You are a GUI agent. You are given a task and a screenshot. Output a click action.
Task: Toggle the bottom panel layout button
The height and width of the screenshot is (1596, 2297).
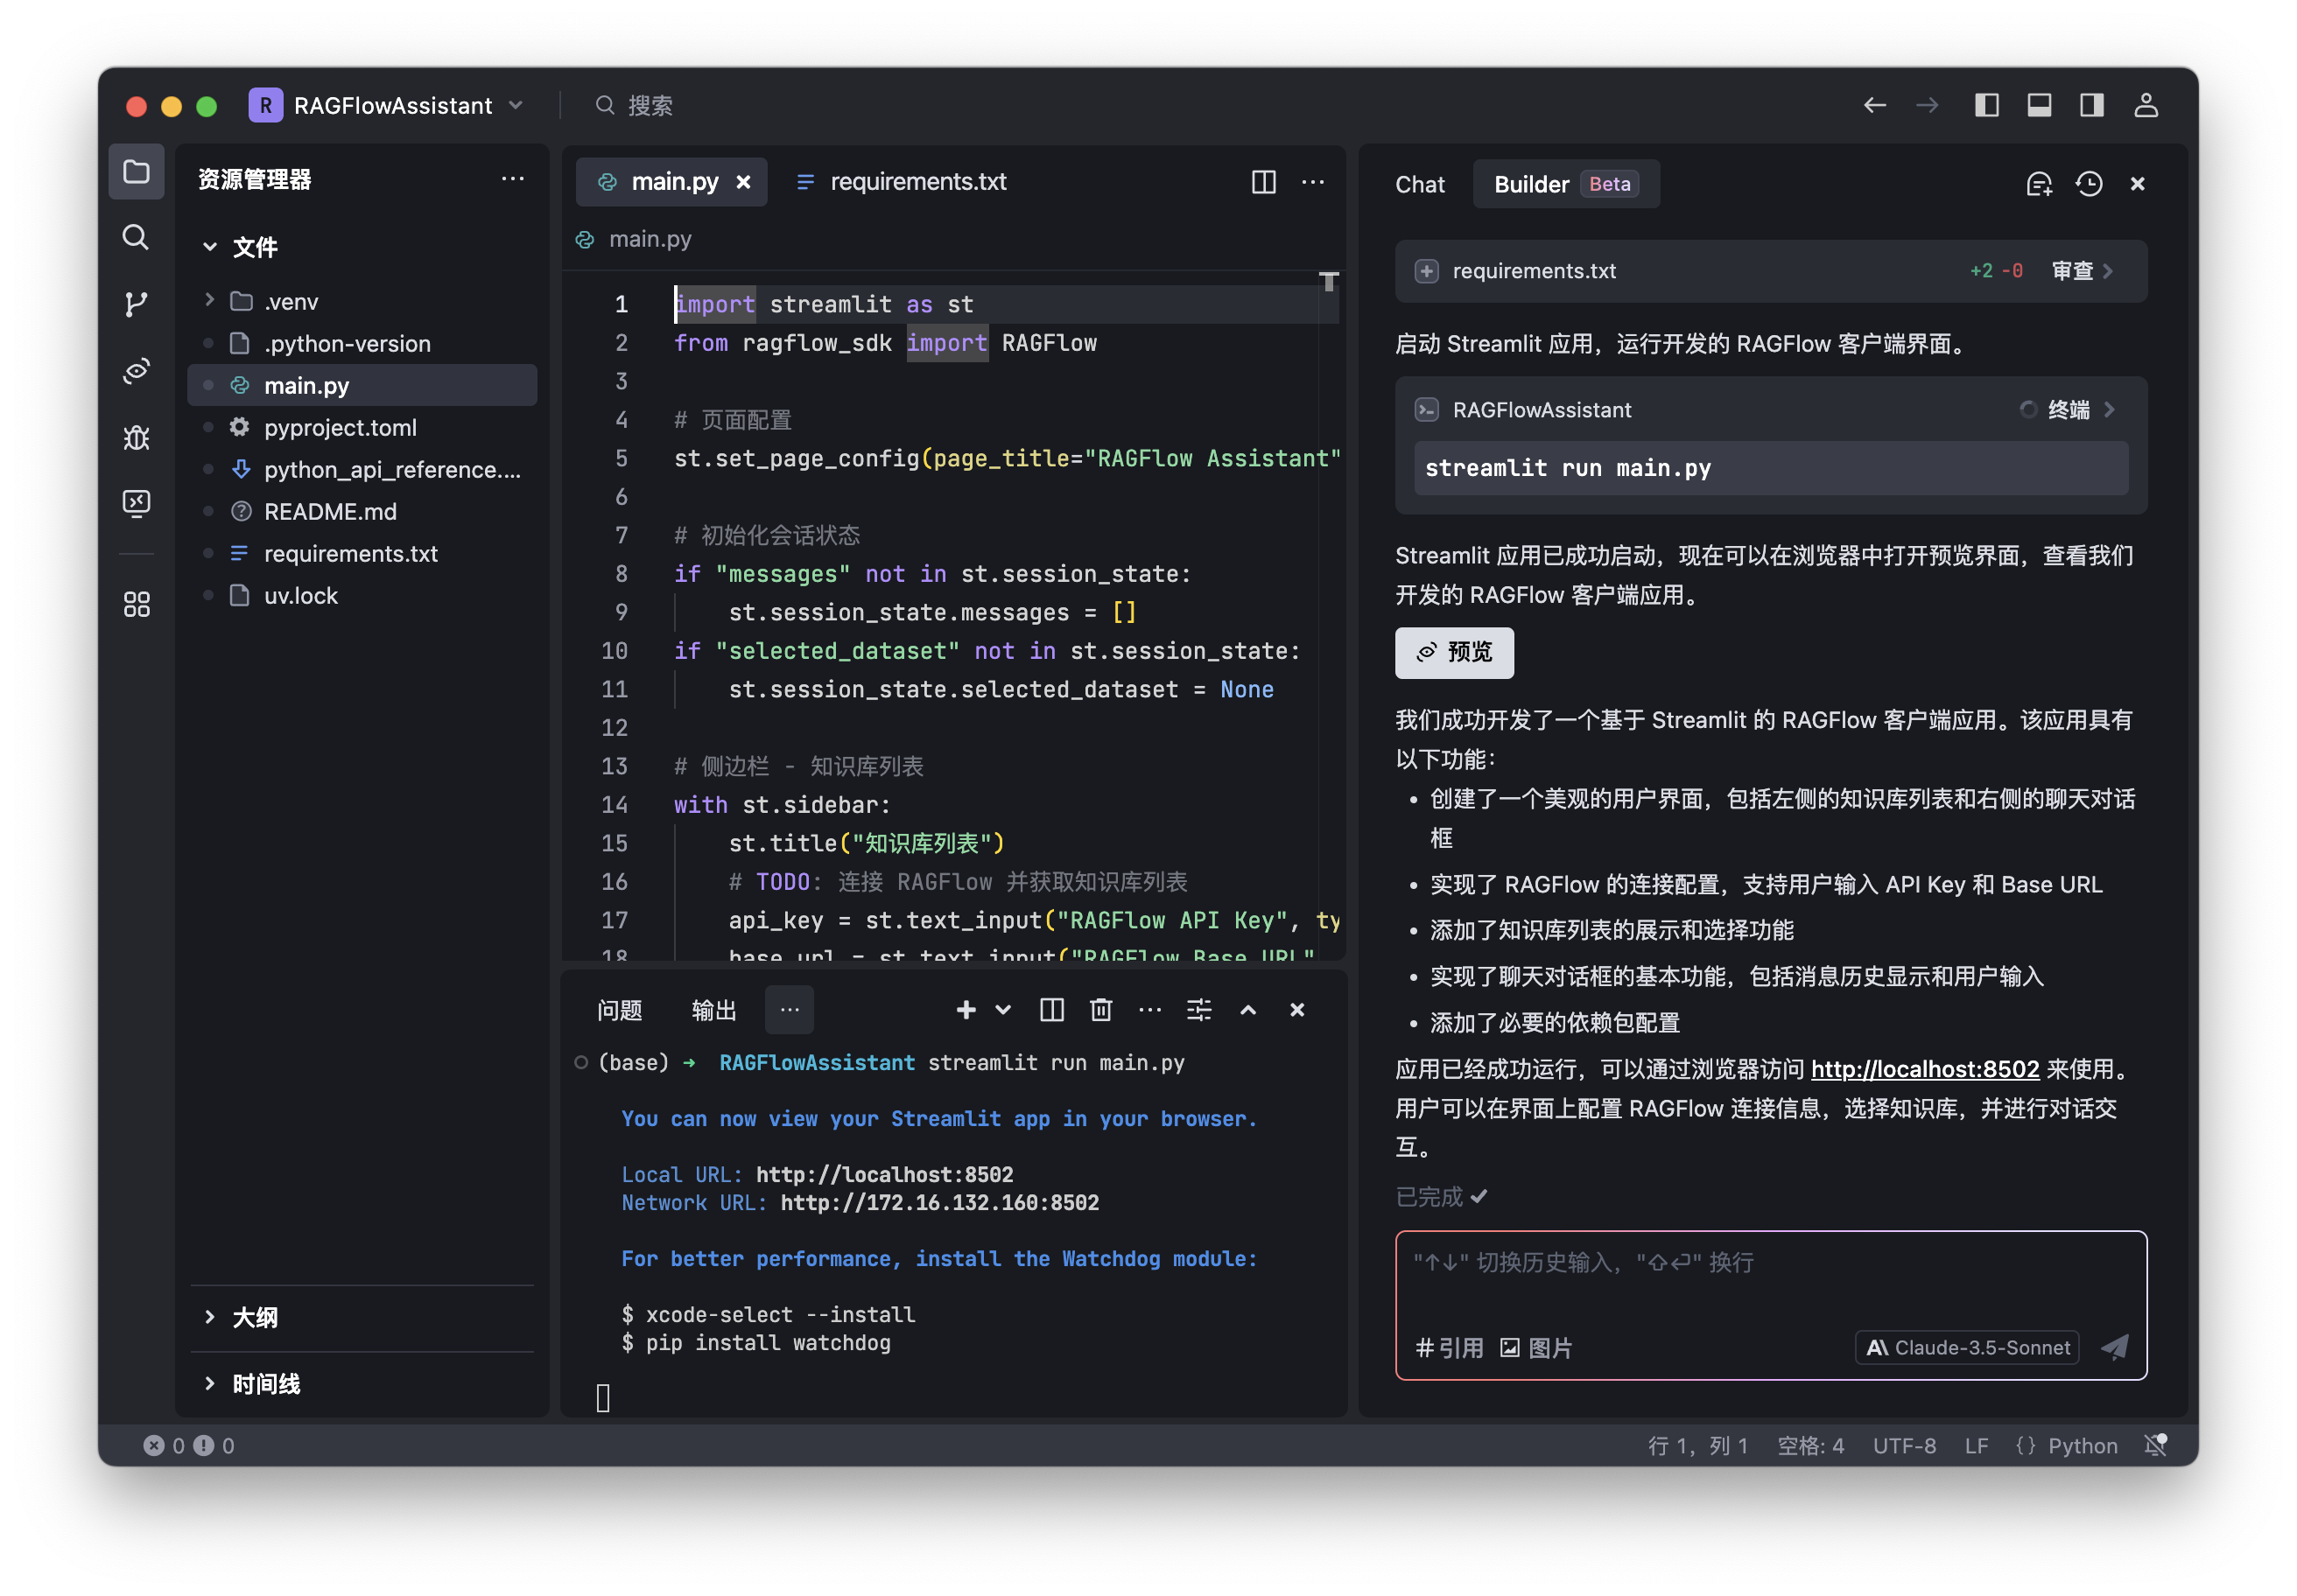tap(2039, 105)
